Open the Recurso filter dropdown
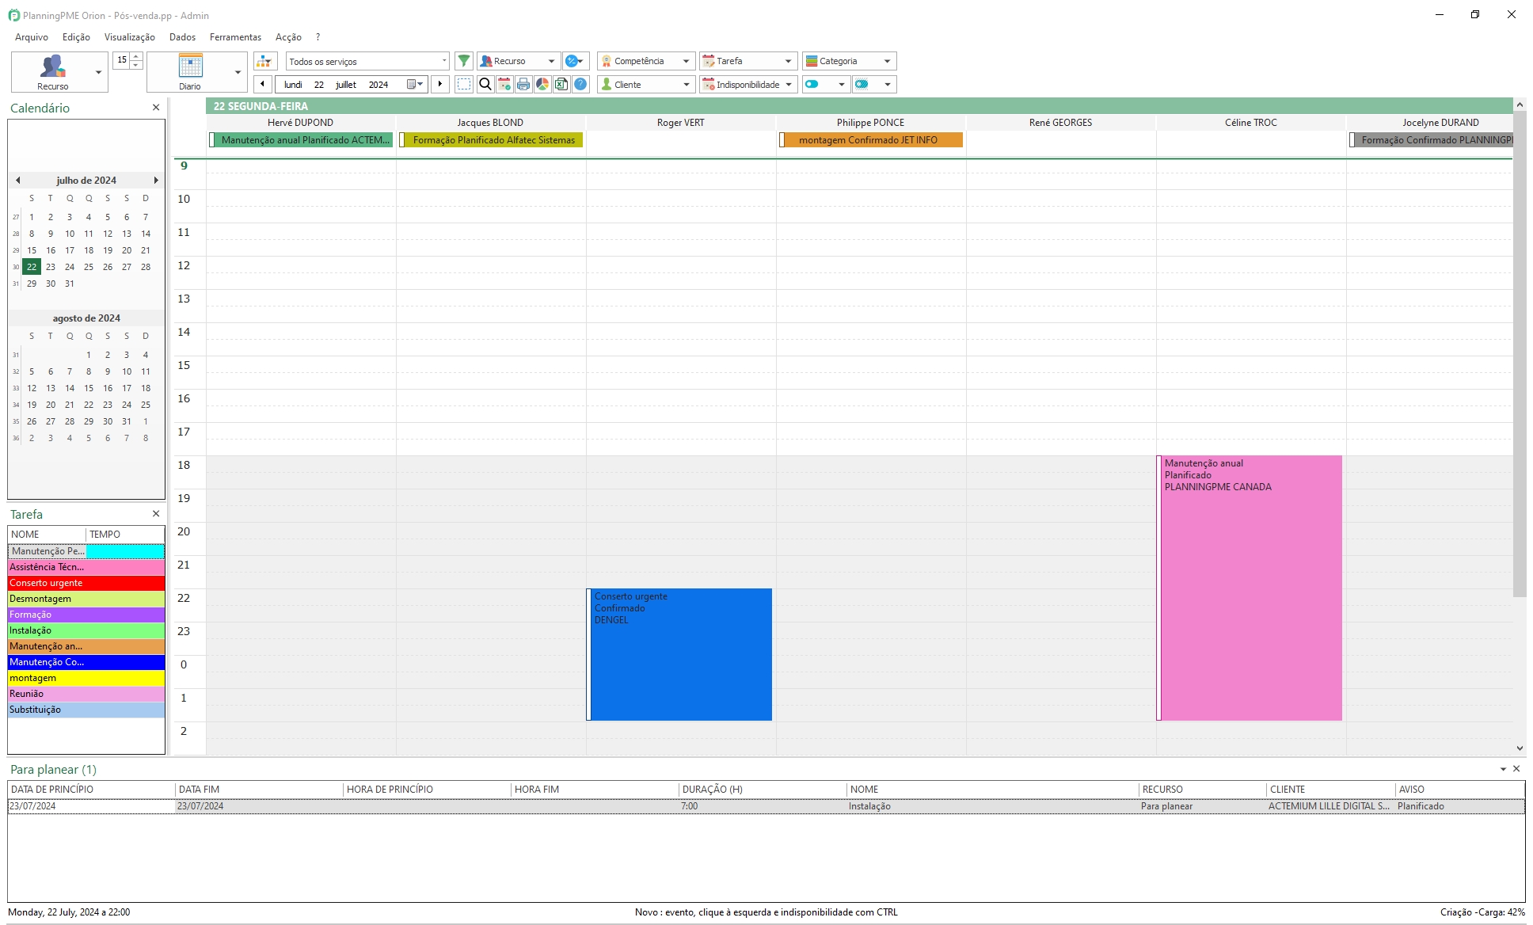Screen dimensions: 1533x925 518,61
